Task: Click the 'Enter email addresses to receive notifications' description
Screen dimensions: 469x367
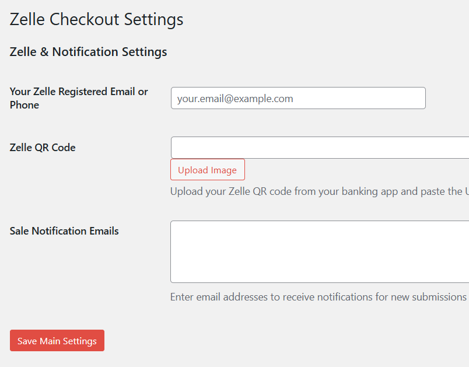Action: [x=320, y=297]
